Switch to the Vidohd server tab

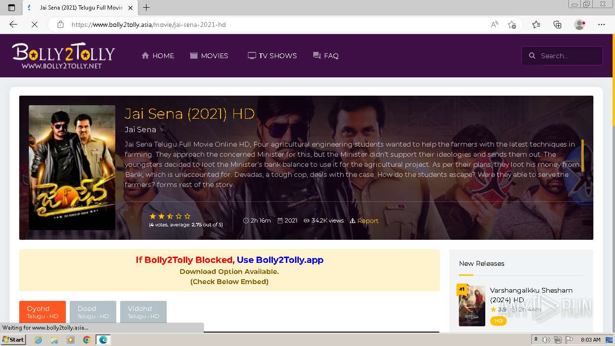click(x=143, y=312)
